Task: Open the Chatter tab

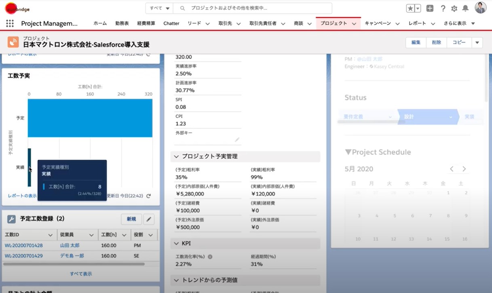Action: pyautogui.click(x=171, y=23)
